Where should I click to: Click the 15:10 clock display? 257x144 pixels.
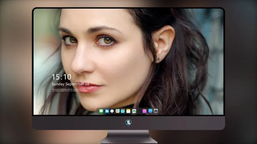click(x=61, y=77)
